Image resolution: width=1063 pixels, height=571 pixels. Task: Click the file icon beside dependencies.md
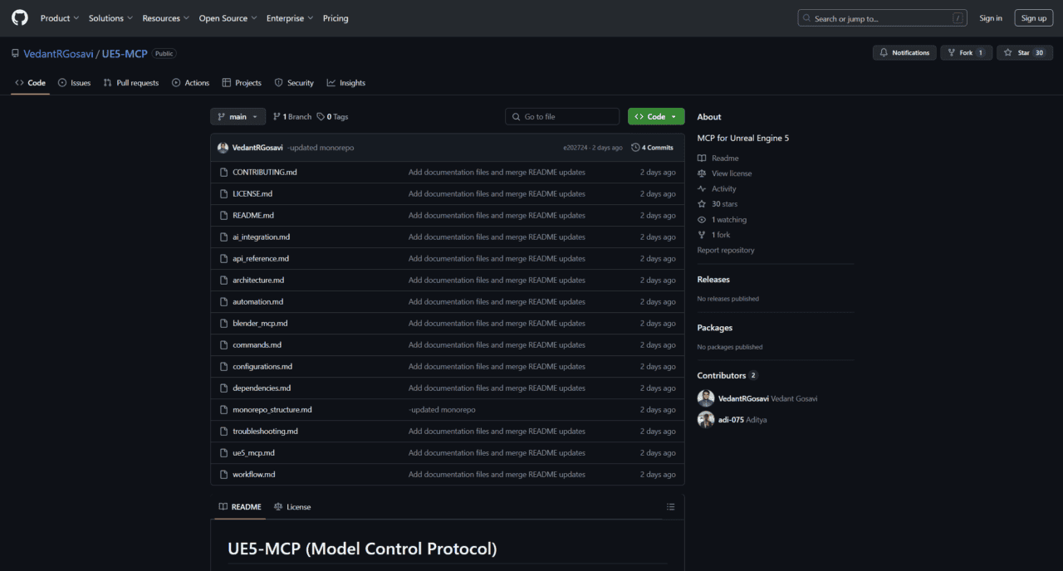(223, 388)
